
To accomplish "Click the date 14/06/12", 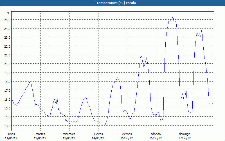I will (x=98, y=138).
